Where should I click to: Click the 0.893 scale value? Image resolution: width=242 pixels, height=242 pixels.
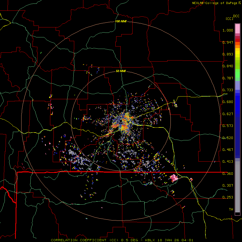(x=228, y=54)
